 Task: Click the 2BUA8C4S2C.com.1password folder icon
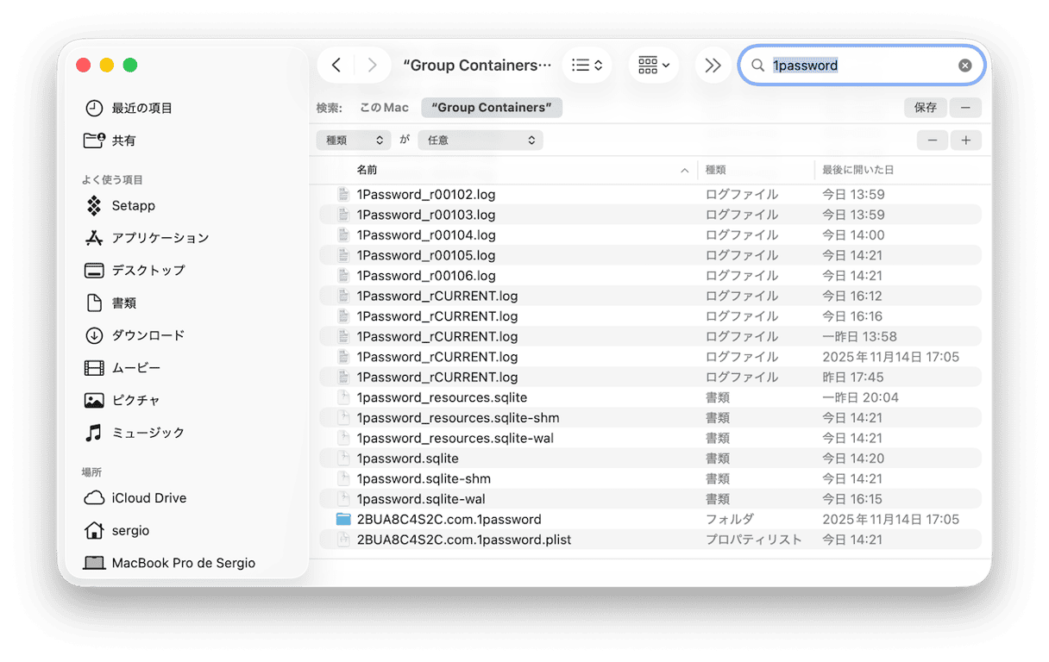343,520
